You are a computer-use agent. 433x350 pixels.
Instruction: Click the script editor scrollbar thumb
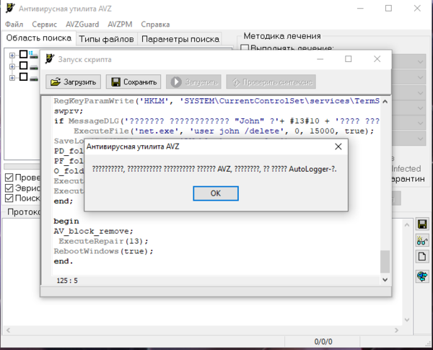pyautogui.click(x=385, y=262)
